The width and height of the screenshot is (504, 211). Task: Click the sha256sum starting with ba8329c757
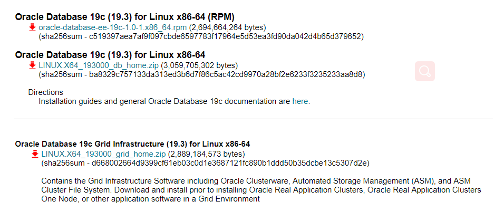tap(202, 75)
